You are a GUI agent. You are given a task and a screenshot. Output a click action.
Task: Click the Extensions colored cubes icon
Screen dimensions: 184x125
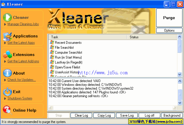(8, 55)
